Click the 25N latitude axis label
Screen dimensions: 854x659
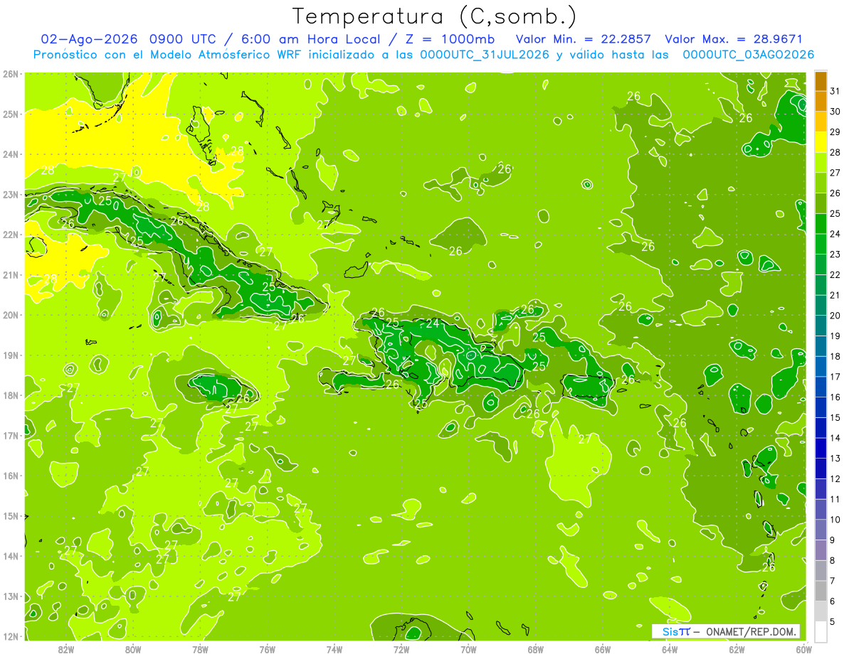point(10,114)
